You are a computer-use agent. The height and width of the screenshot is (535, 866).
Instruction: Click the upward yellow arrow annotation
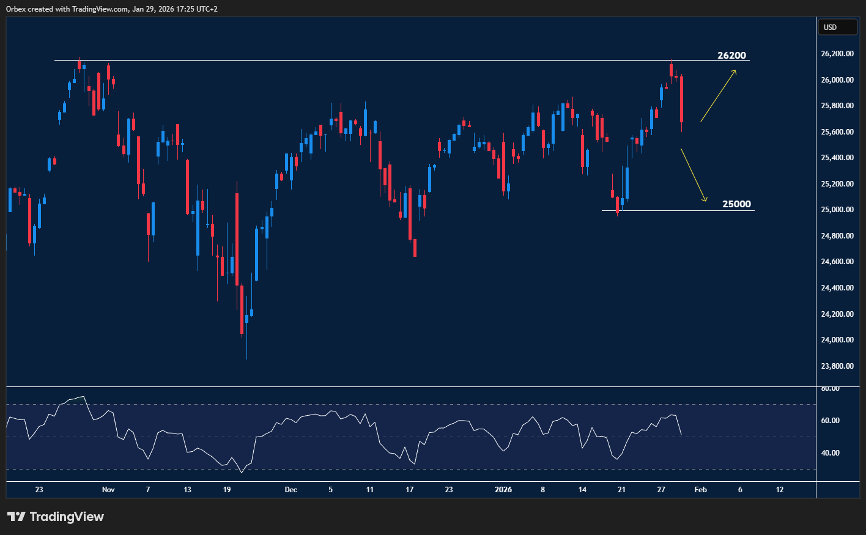(718, 97)
